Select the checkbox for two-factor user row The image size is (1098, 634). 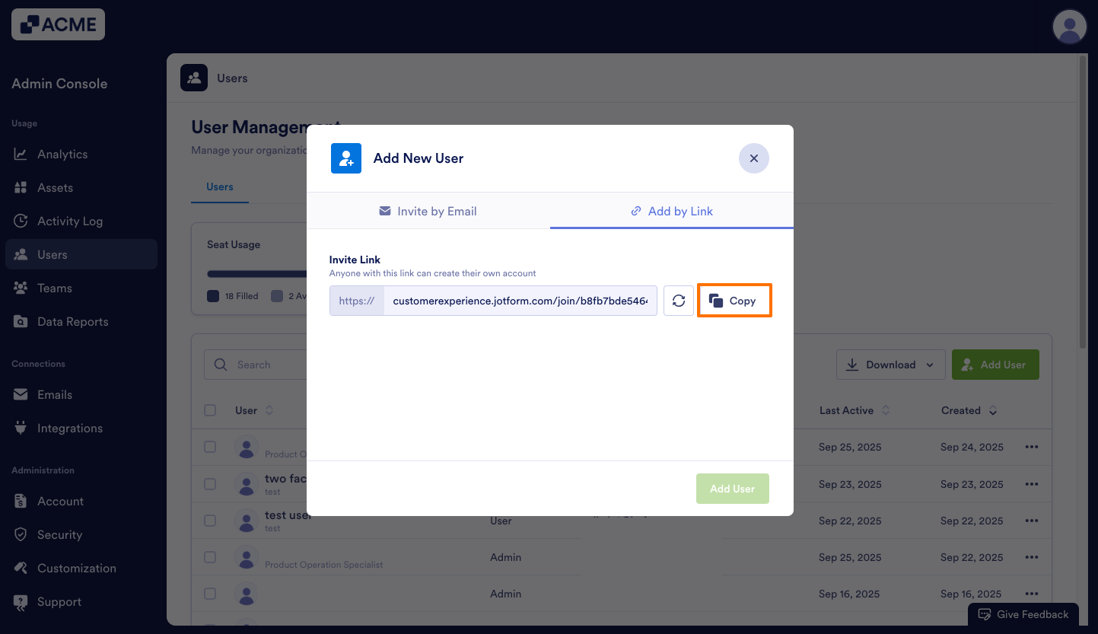click(210, 484)
